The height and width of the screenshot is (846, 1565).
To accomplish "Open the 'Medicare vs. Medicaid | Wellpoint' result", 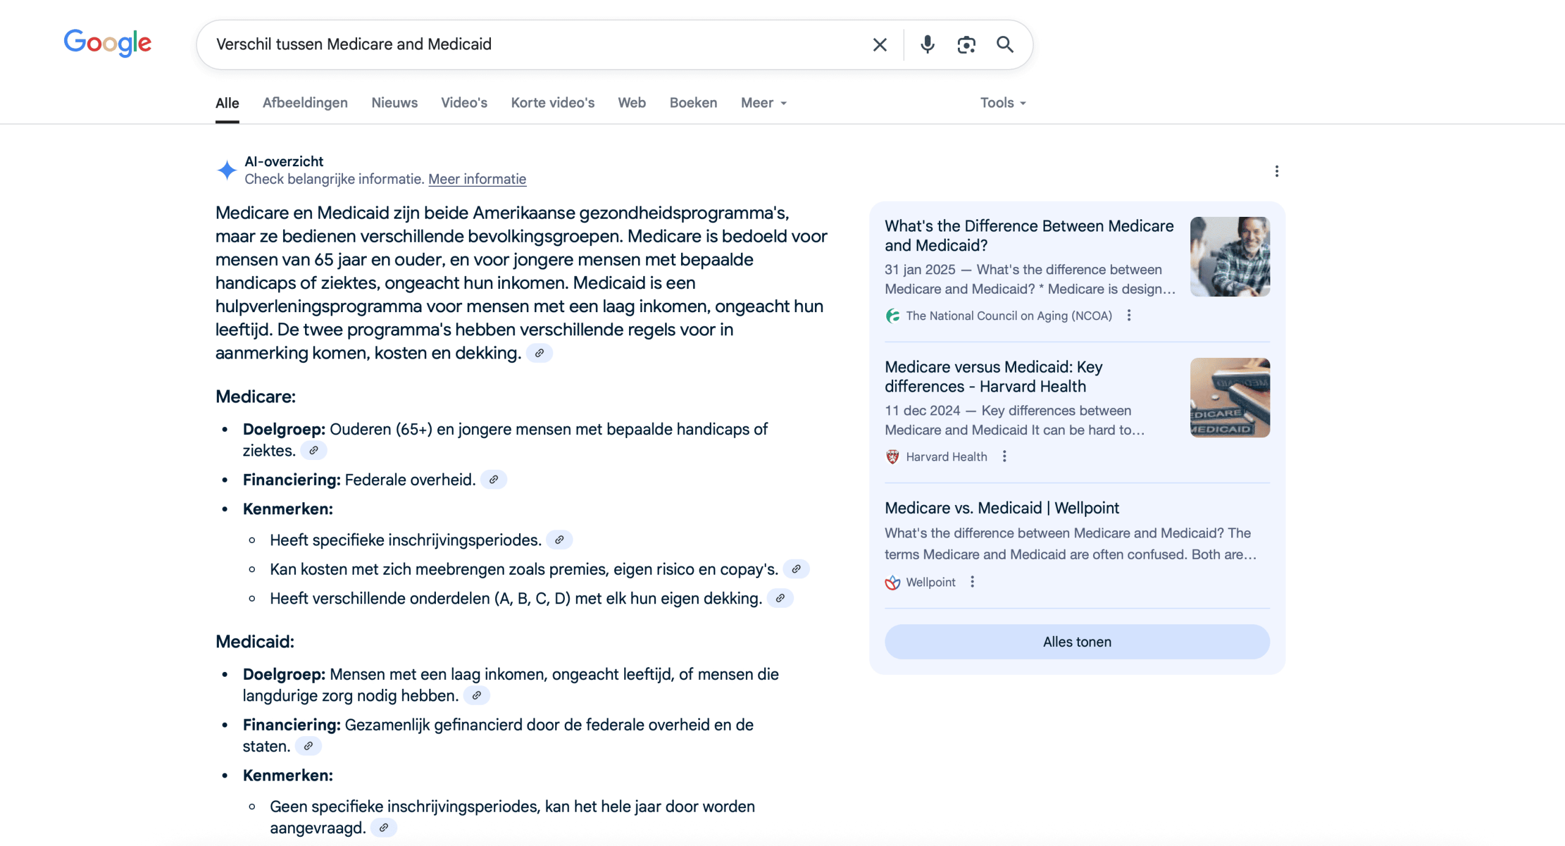I will [x=1001, y=508].
